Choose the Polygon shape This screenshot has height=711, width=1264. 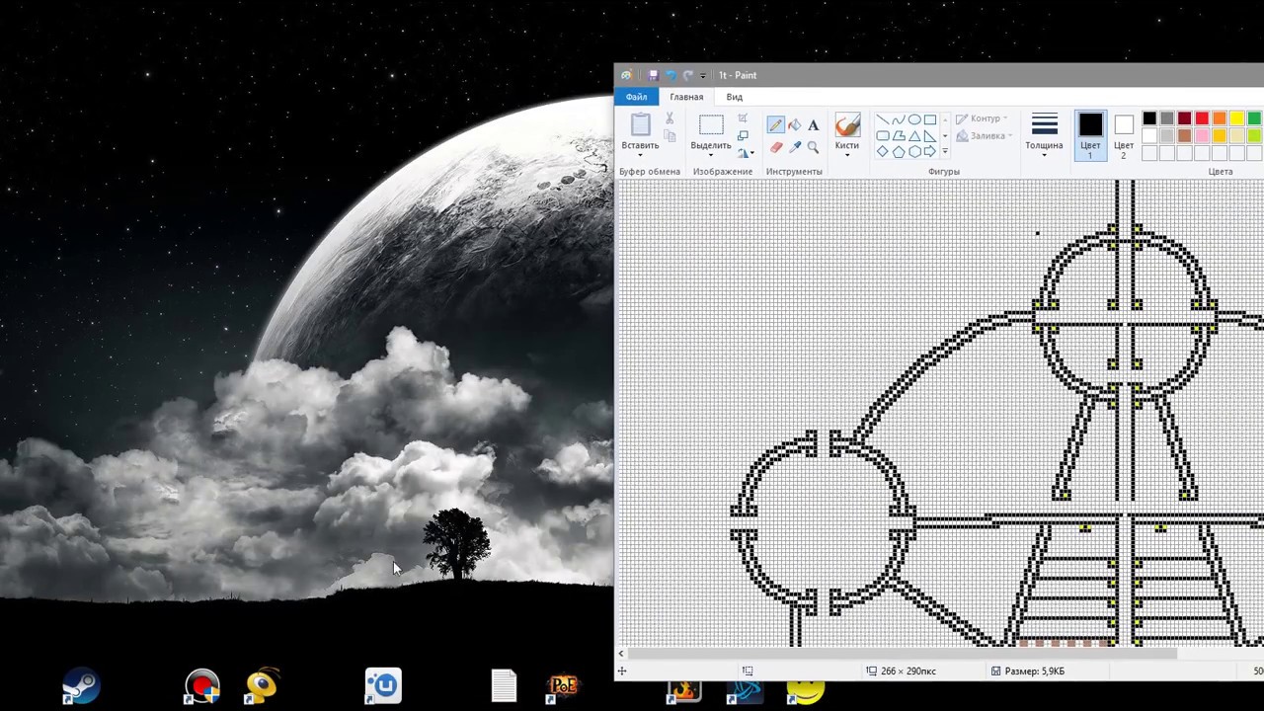[899, 135]
